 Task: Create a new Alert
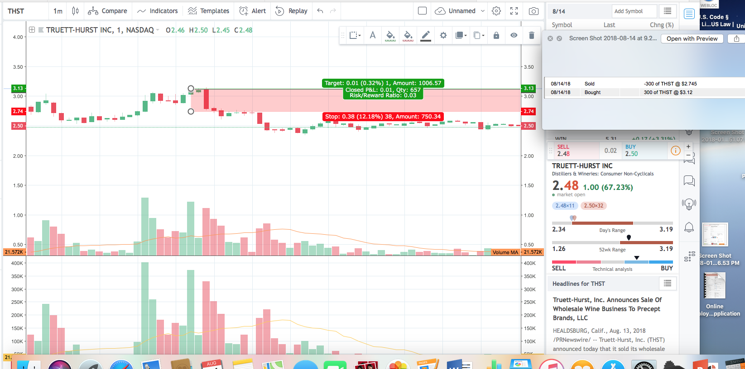click(x=253, y=11)
